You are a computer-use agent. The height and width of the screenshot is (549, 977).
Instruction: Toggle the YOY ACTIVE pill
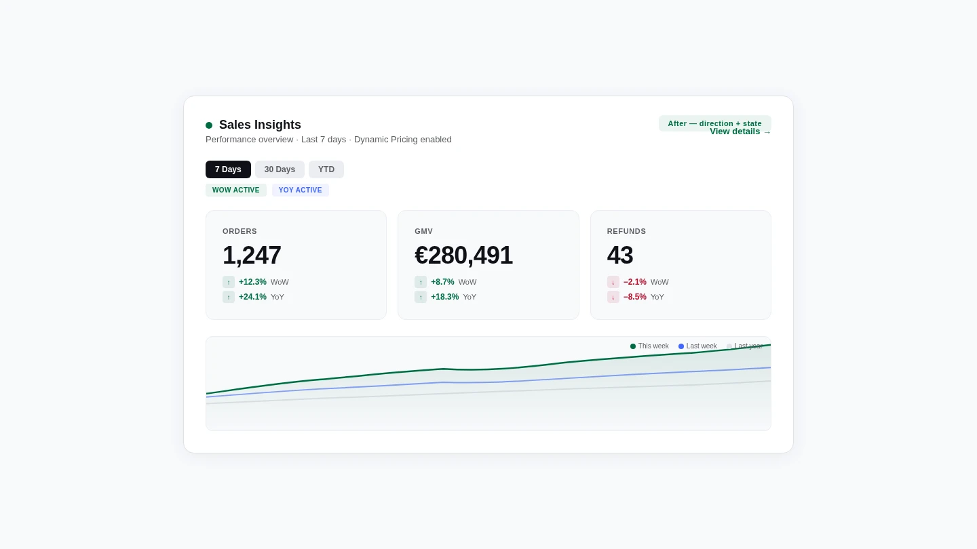301,190
